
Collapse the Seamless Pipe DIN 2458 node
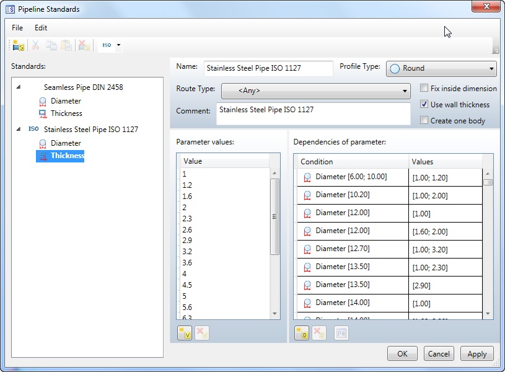[18, 87]
